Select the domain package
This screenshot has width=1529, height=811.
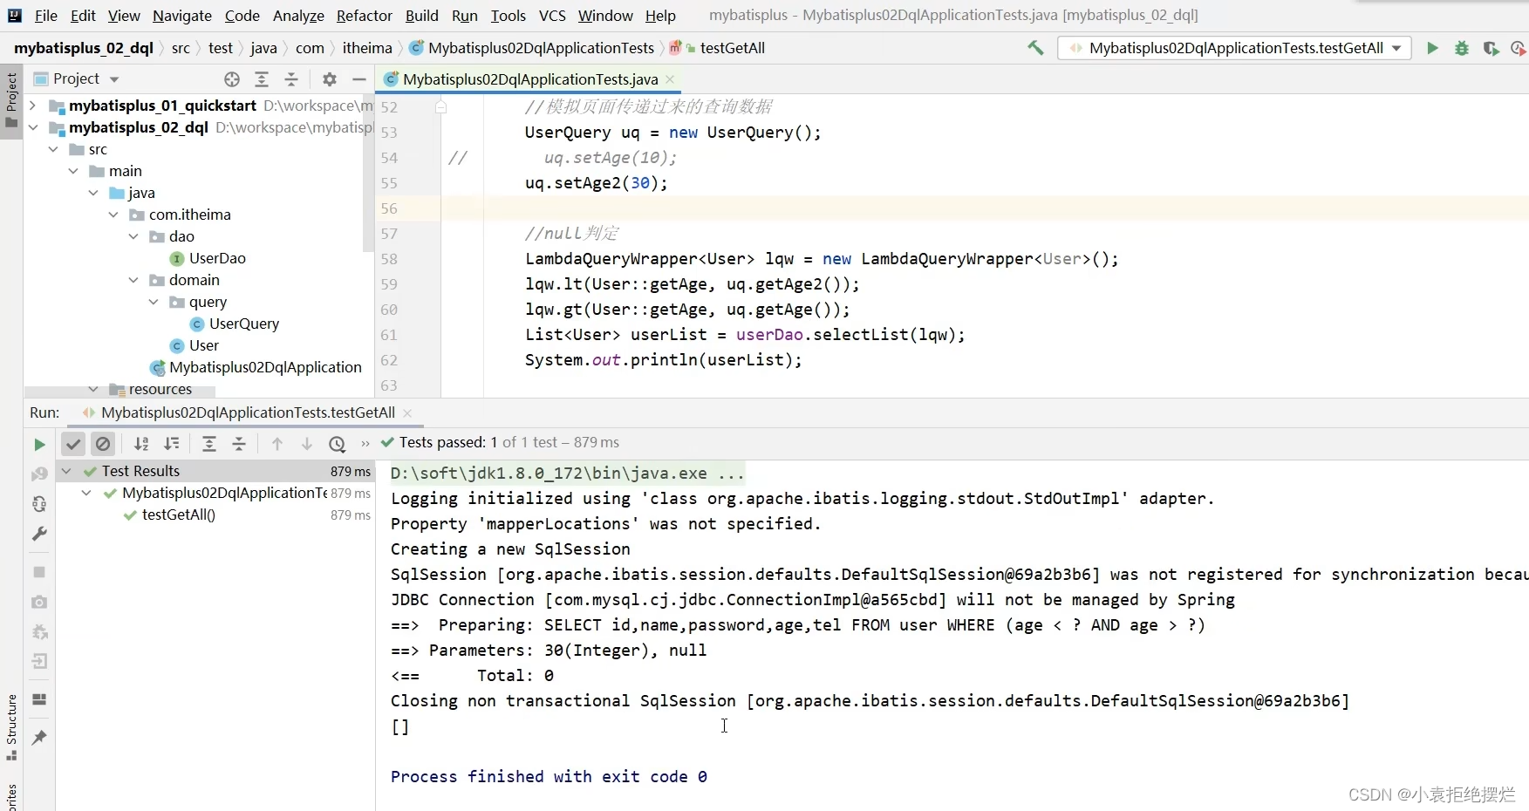[194, 280]
